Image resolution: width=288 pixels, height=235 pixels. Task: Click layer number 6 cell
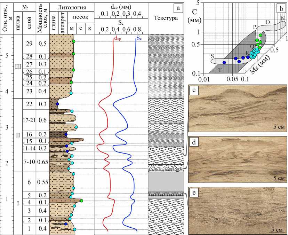(29, 182)
